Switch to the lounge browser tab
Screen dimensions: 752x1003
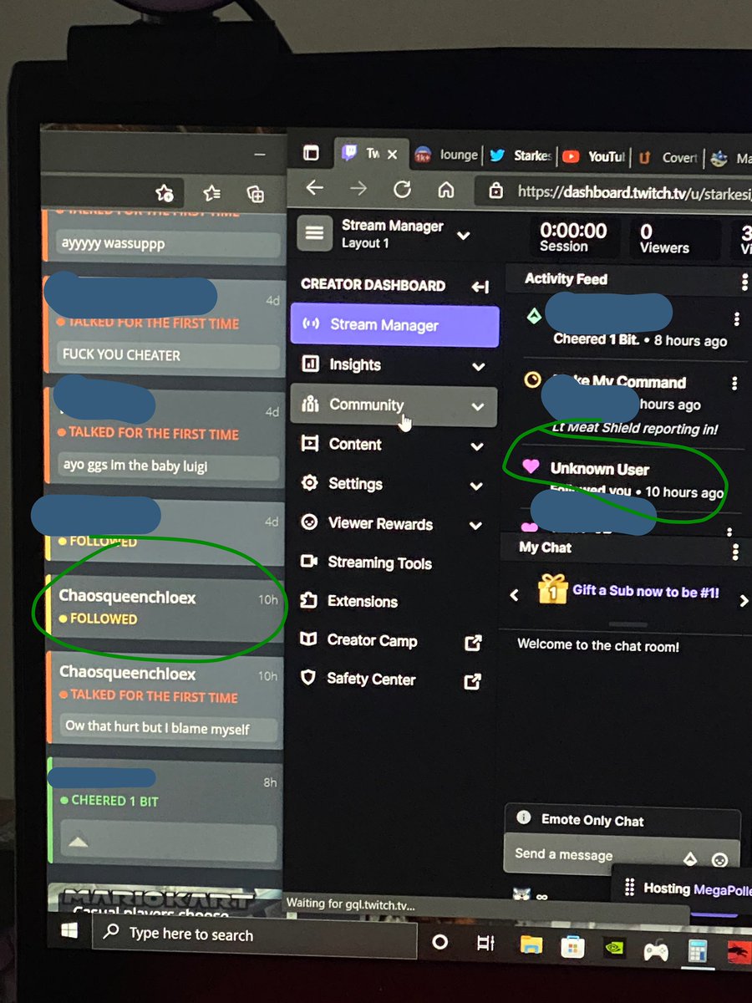[x=448, y=155]
